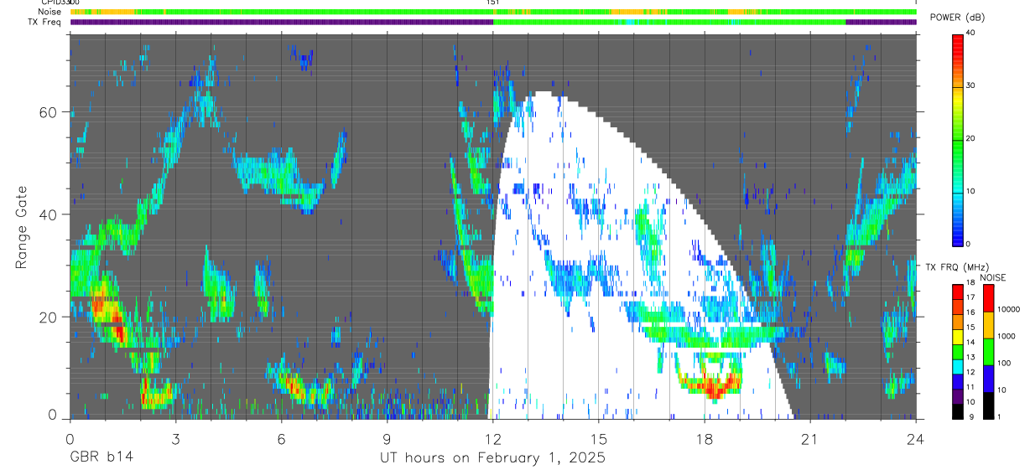Click the blue segment of NOISE legend
This screenshot has width=1030, height=475.
tap(989, 379)
